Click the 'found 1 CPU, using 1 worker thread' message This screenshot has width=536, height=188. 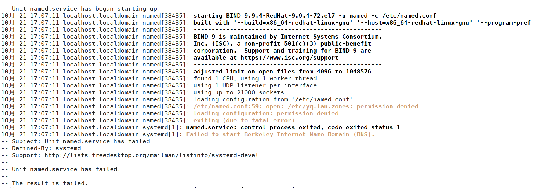click(x=255, y=79)
